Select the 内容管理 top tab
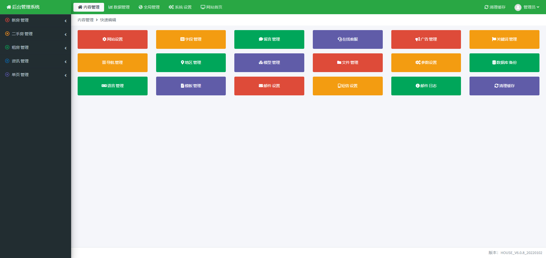Viewport: 546px width, 258px height. 89,7
